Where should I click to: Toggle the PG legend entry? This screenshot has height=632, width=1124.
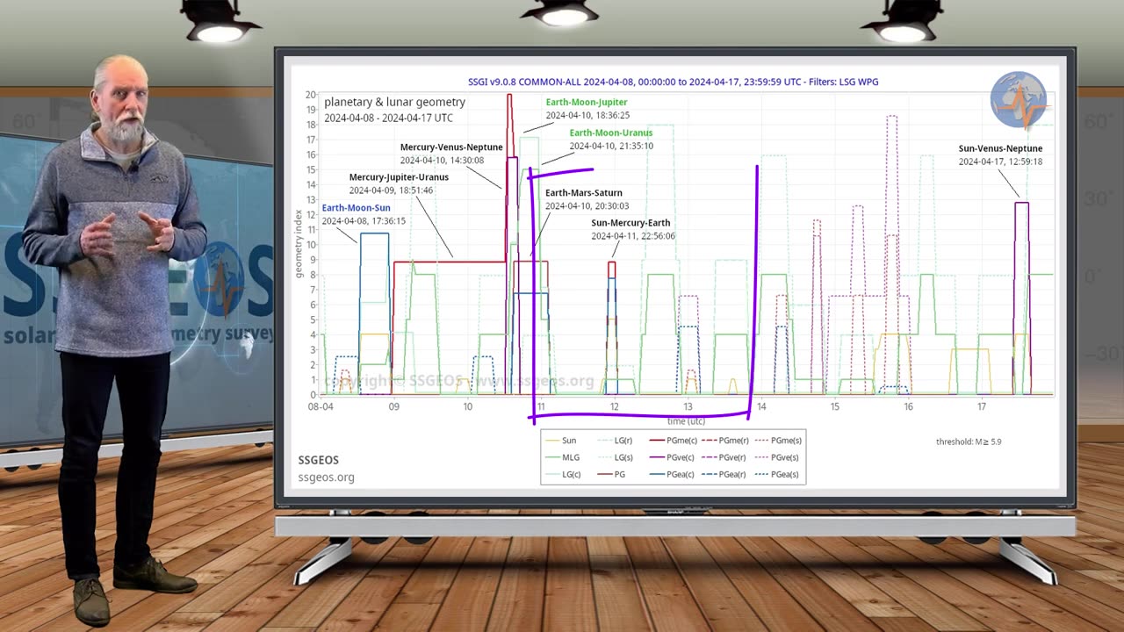click(x=612, y=474)
